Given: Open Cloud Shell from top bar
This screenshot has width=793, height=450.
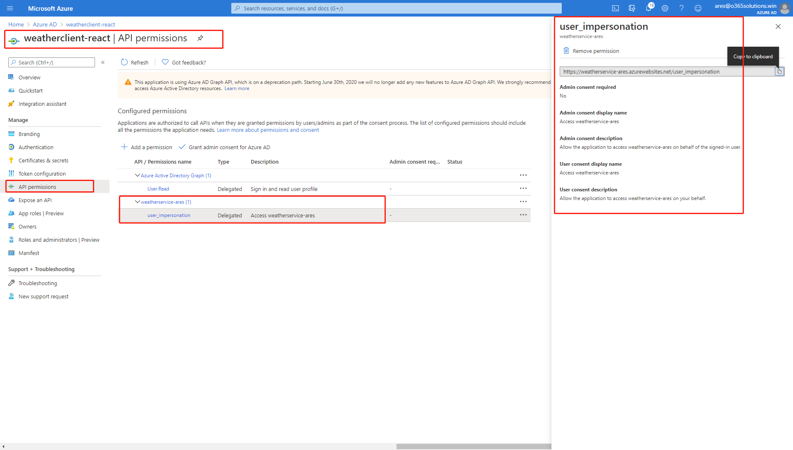Looking at the screenshot, I should 615,8.
